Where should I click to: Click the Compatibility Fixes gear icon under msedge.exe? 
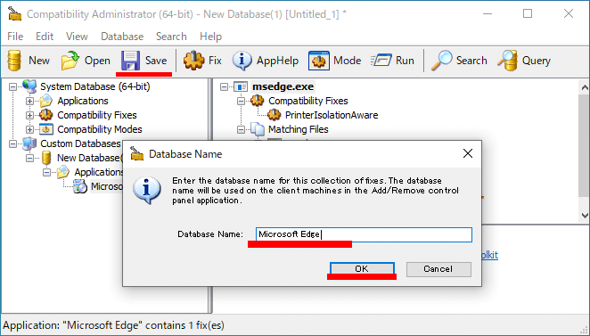click(x=258, y=101)
